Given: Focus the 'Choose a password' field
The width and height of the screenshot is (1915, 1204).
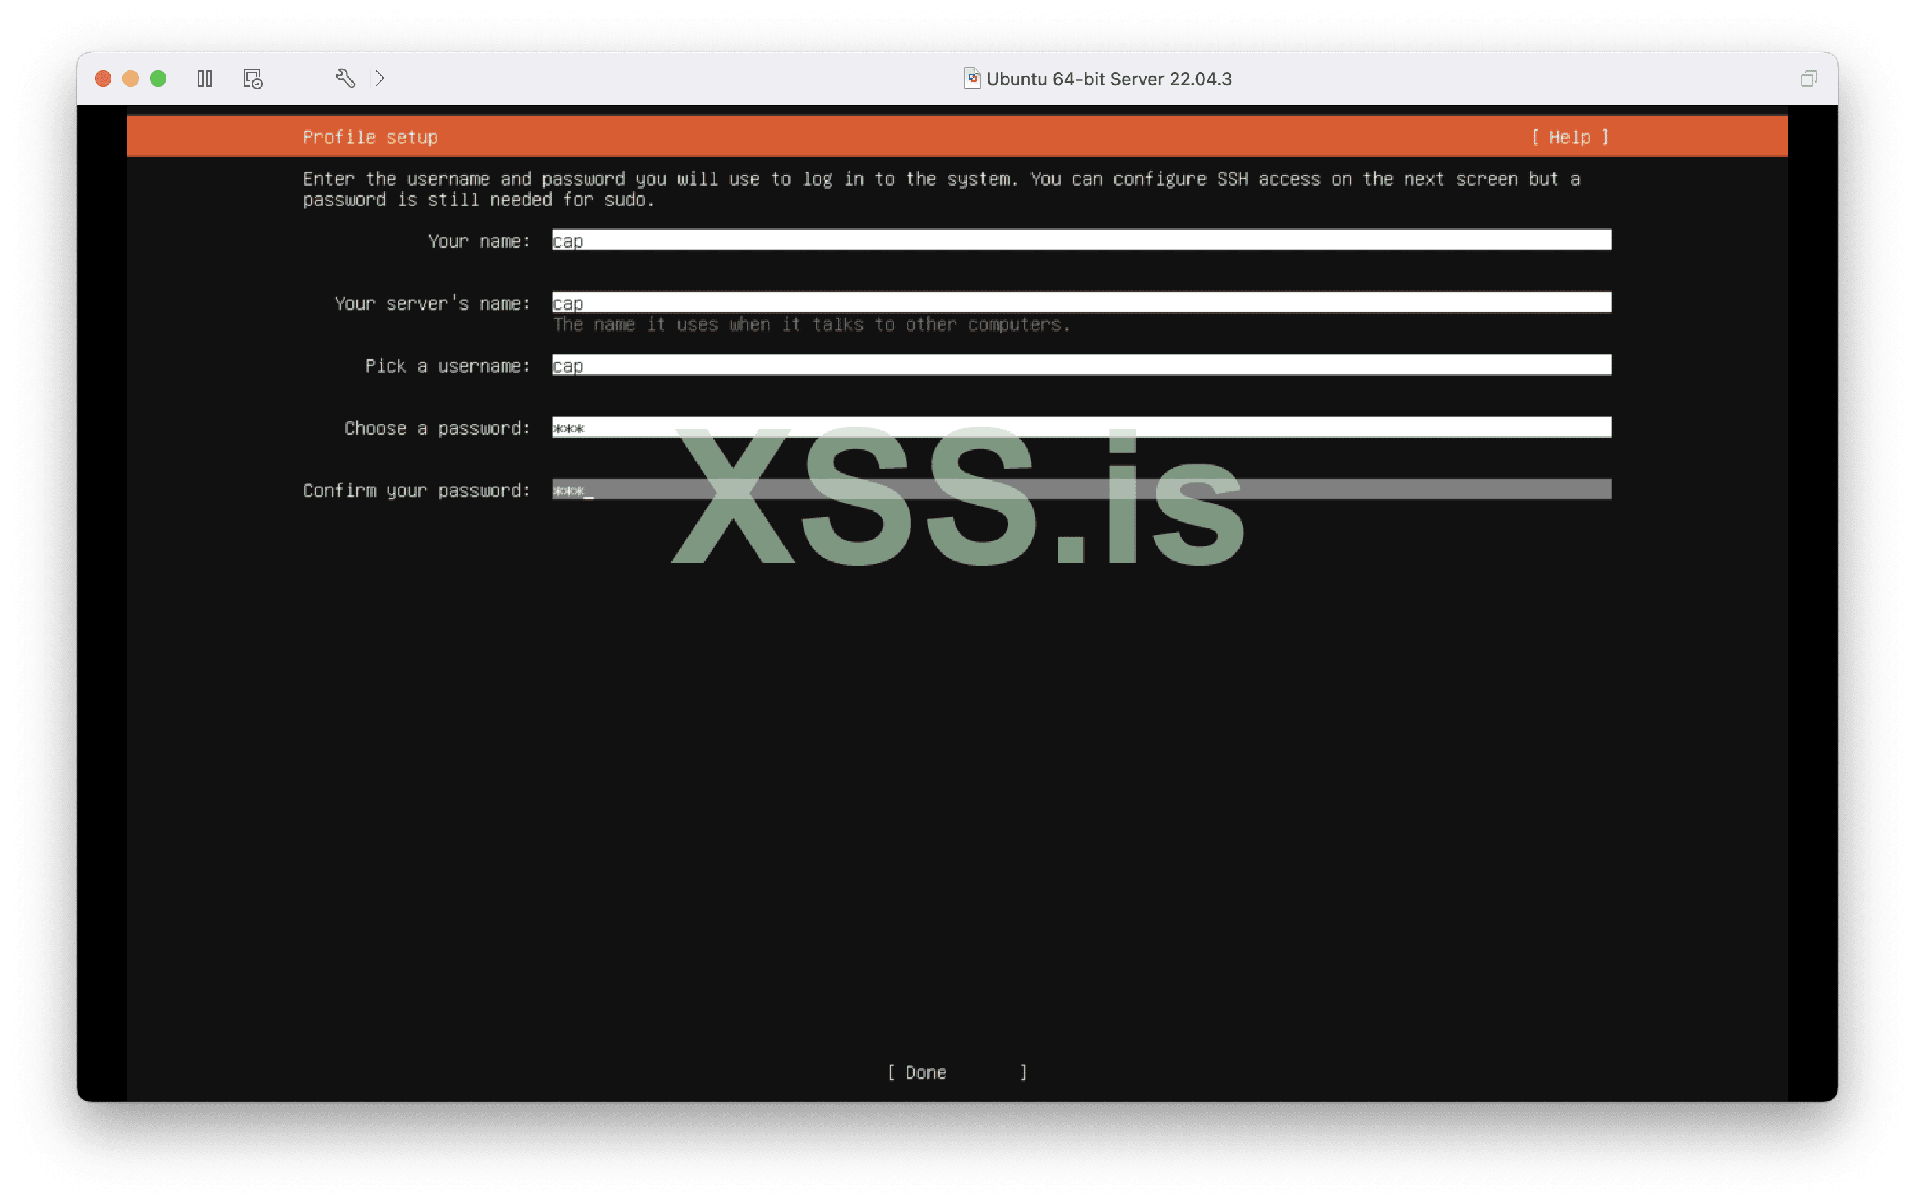Looking at the screenshot, I should (x=1081, y=427).
